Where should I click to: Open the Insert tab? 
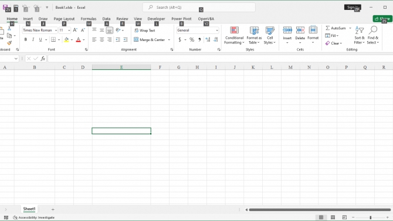[x=28, y=19]
